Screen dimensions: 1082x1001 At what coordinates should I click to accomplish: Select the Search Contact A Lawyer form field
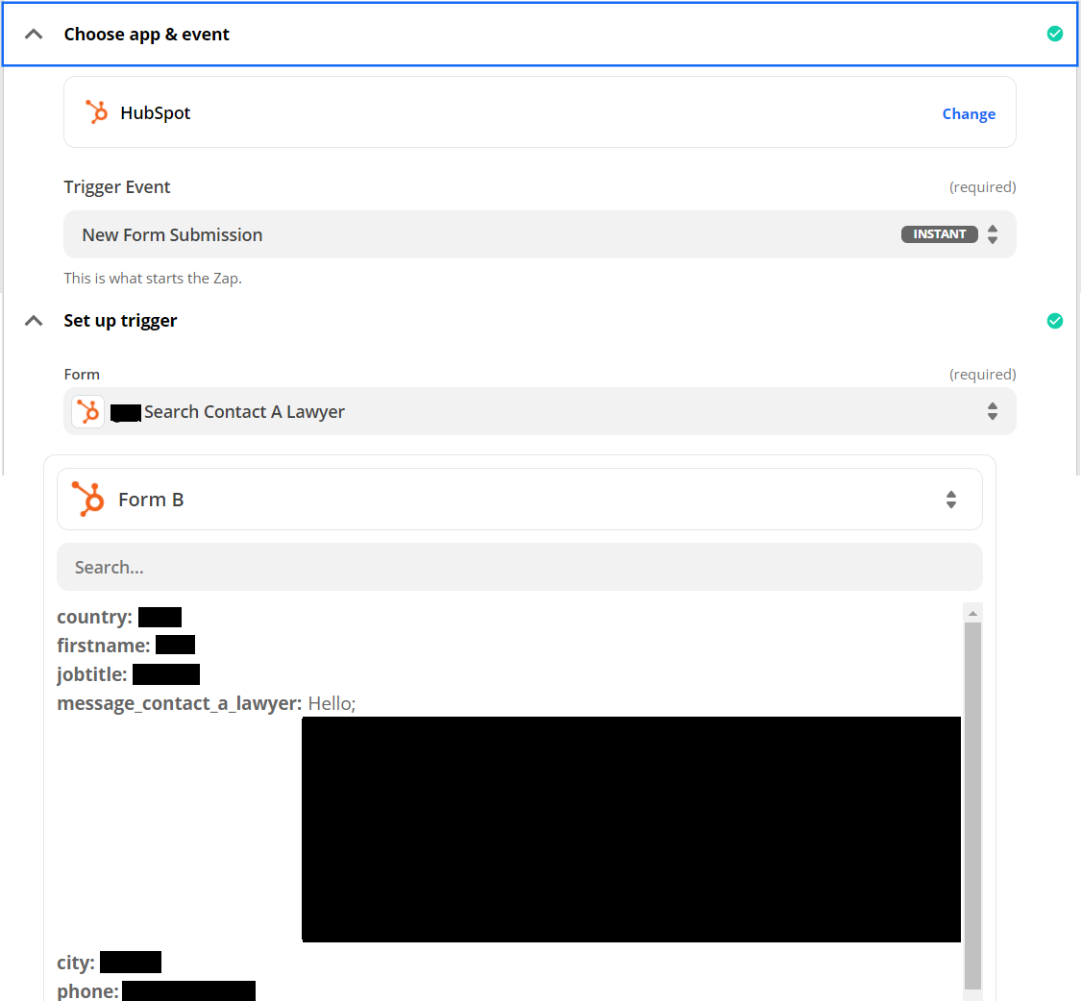244,412
